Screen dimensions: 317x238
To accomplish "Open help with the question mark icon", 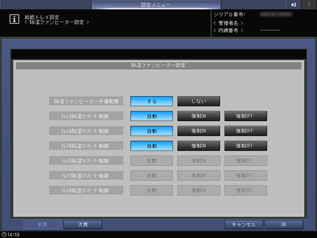I will pyautogui.click(x=309, y=4).
